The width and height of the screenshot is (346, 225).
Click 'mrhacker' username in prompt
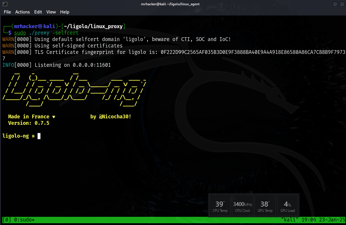tap(26, 26)
